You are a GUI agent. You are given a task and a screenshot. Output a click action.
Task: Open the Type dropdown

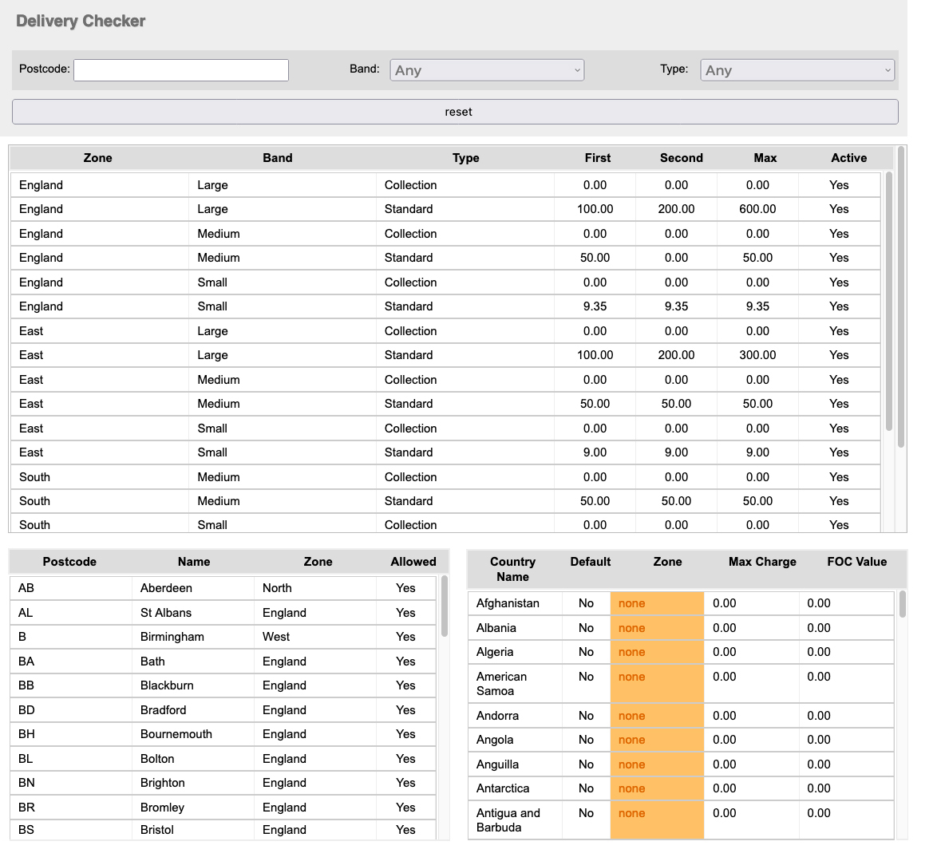click(797, 69)
